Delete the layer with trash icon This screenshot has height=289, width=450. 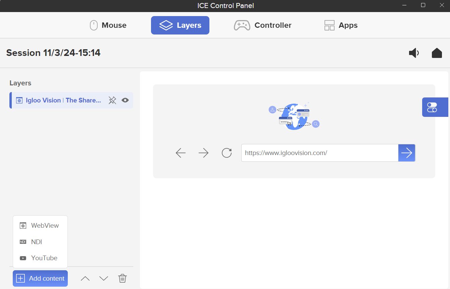tap(122, 278)
